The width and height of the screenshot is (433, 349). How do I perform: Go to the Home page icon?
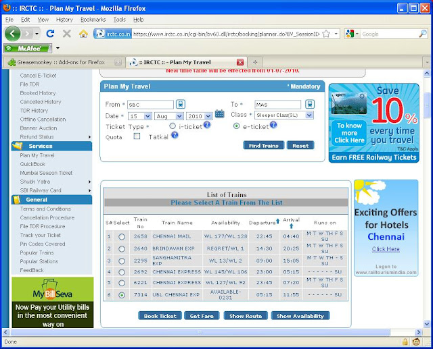coord(83,34)
